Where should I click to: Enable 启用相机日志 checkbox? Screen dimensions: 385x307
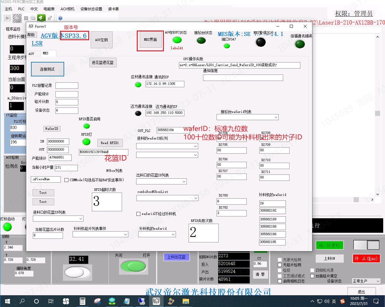tap(280, 281)
